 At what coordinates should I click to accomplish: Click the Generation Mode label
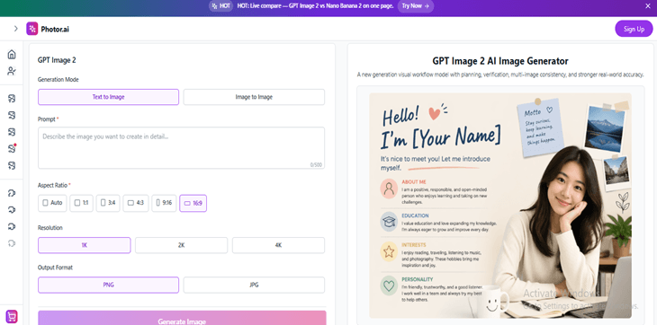[x=58, y=79]
